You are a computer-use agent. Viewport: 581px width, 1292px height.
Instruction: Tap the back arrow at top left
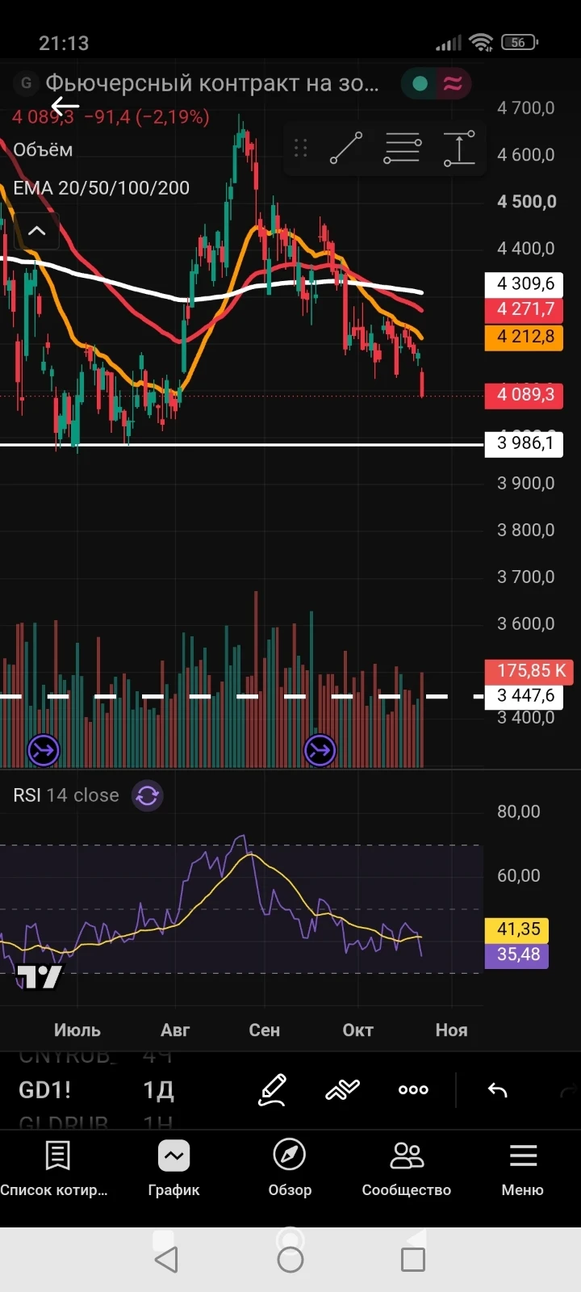coord(65,106)
